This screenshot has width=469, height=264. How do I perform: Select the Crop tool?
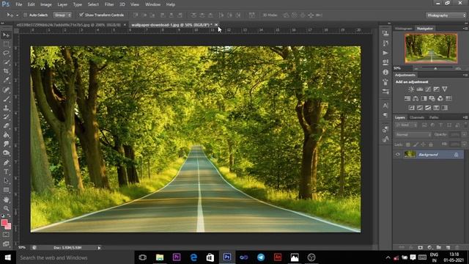6,71
